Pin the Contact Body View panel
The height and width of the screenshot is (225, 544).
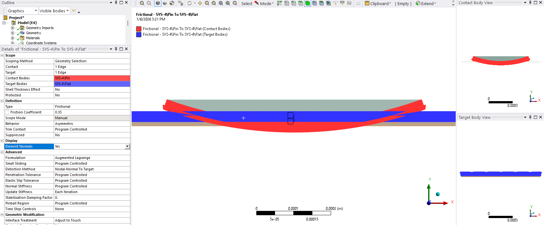pos(530,3)
